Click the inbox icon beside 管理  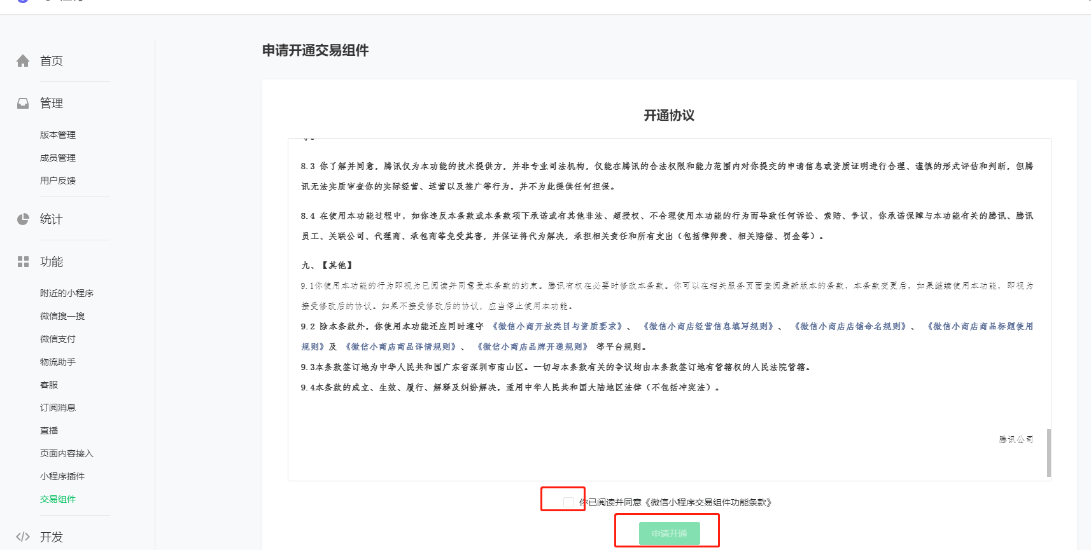point(23,103)
